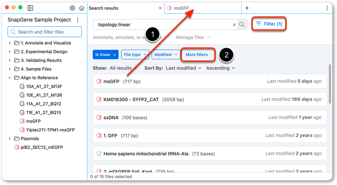Select YIplac211-TPM1-msGFP in tree
337x185 pixels.
(x=50, y=130)
